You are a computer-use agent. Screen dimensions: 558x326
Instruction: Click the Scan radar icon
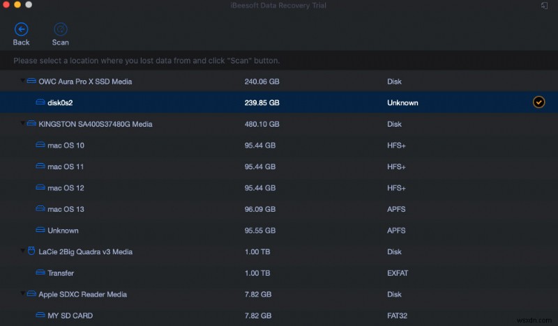(61, 29)
